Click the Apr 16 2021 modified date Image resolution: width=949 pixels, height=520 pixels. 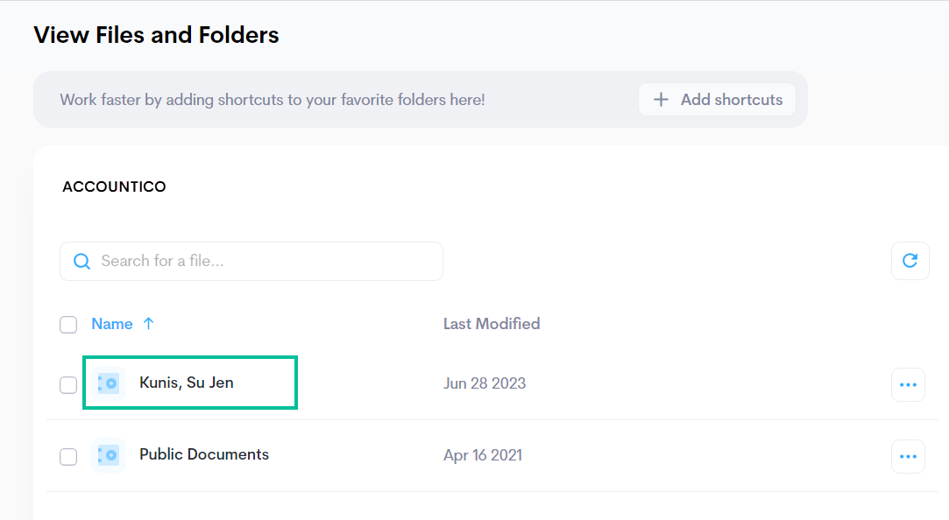[x=482, y=455]
